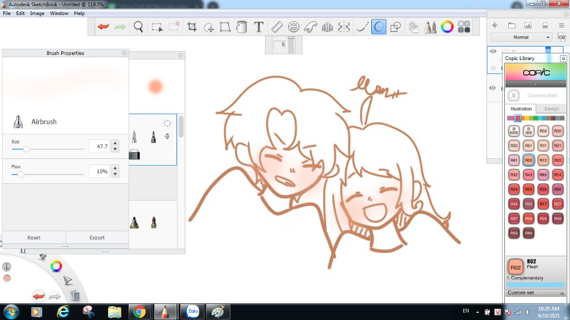Toggle the Symmetry tool
Screen dimensions: 570x320
344,27
